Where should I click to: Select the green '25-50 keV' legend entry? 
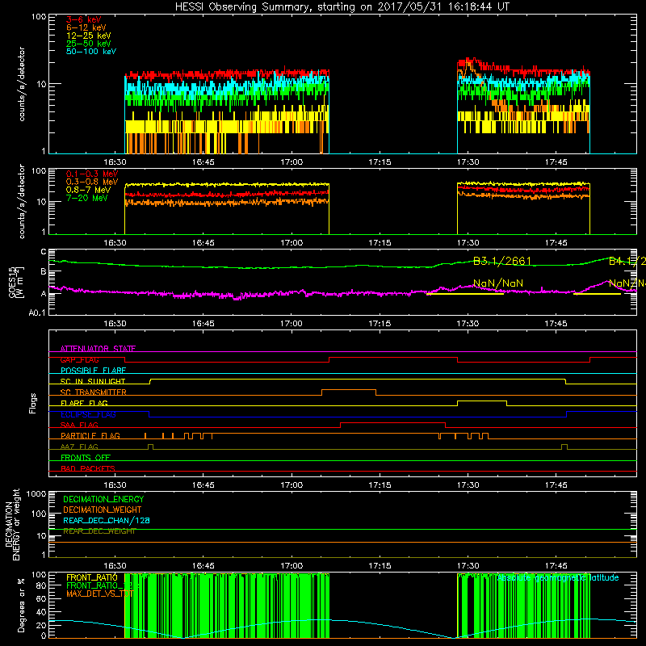(x=88, y=44)
